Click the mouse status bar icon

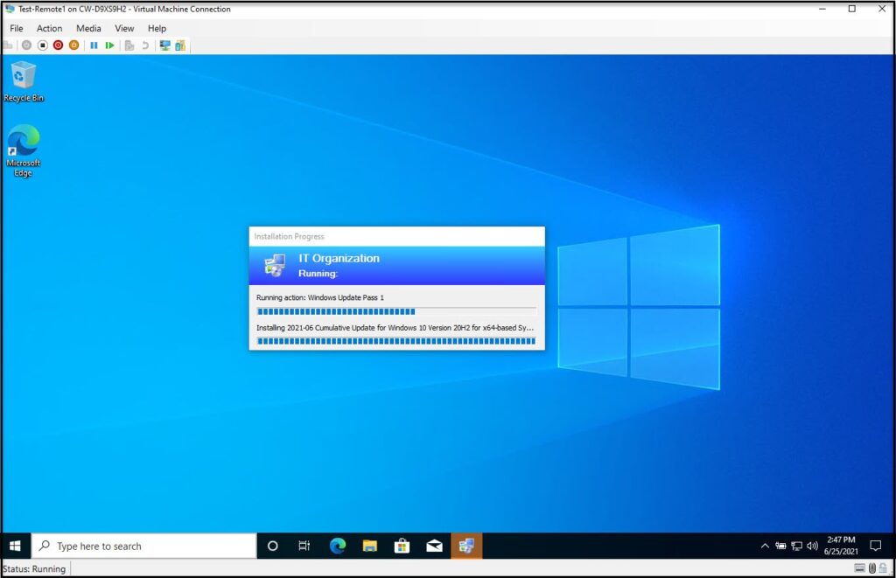tap(872, 568)
